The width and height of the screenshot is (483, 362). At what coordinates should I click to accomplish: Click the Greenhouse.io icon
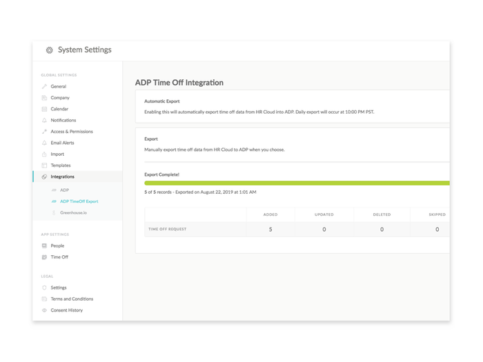[54, 212]
